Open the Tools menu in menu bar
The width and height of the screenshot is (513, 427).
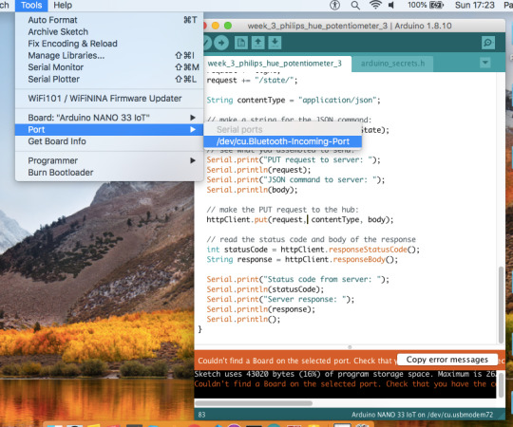tap(31, 6)
